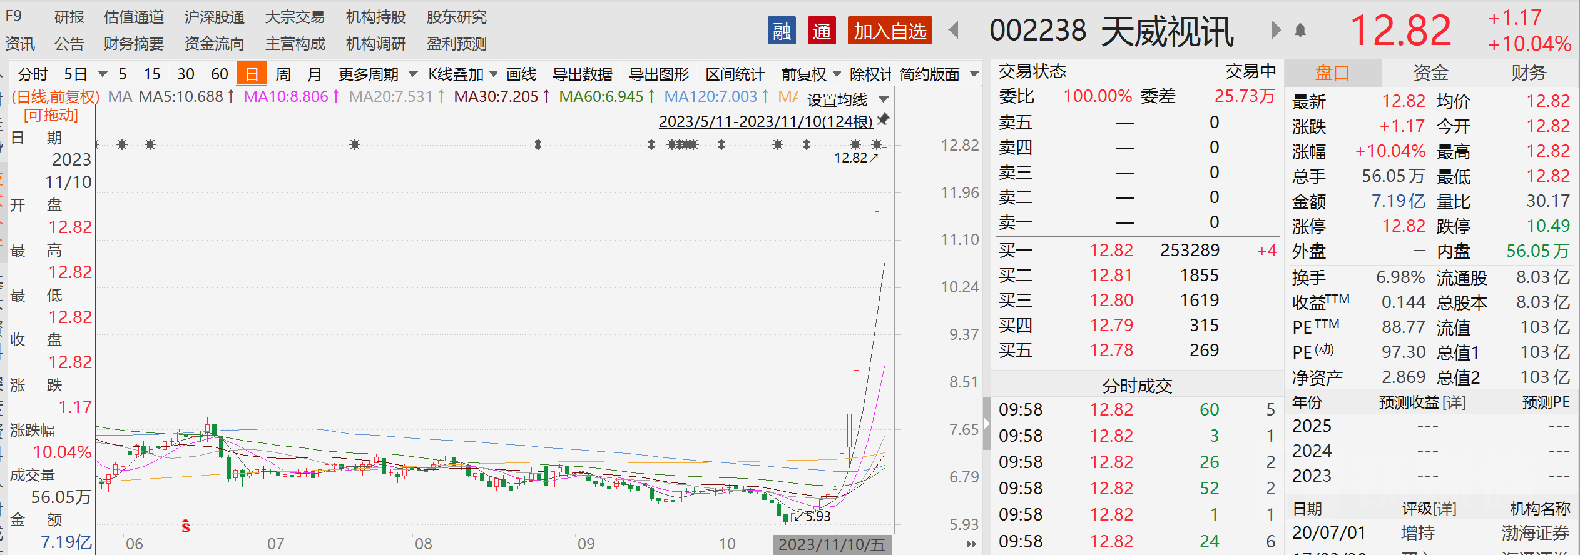Open the 更多周期 dropdown
The width and height of the screenshot is (1580, 555).
pyautogui.click(x=377, y=74)
